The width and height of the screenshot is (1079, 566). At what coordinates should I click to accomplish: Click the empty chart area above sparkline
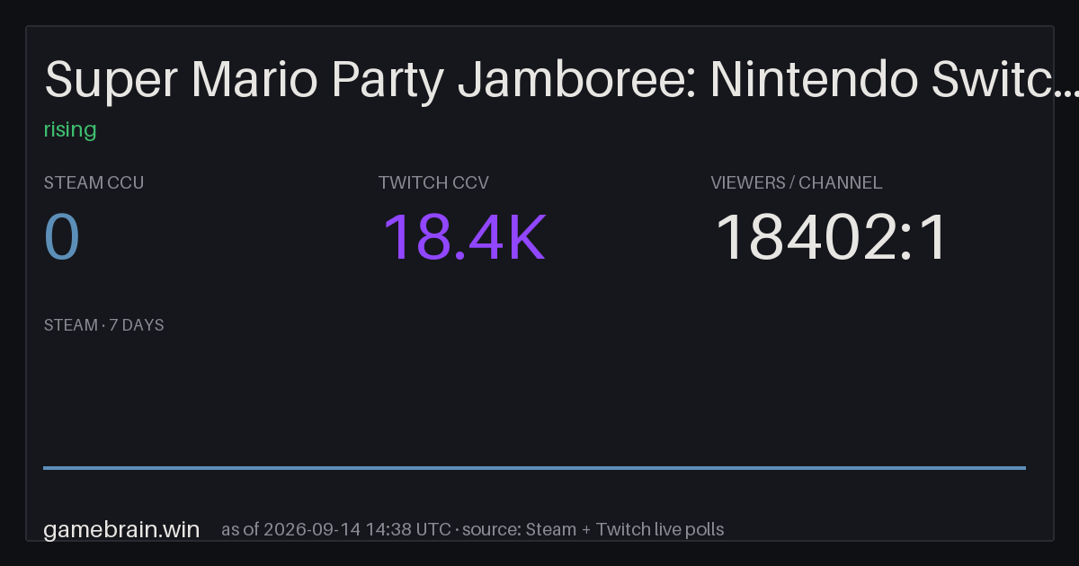click(534, 400)
